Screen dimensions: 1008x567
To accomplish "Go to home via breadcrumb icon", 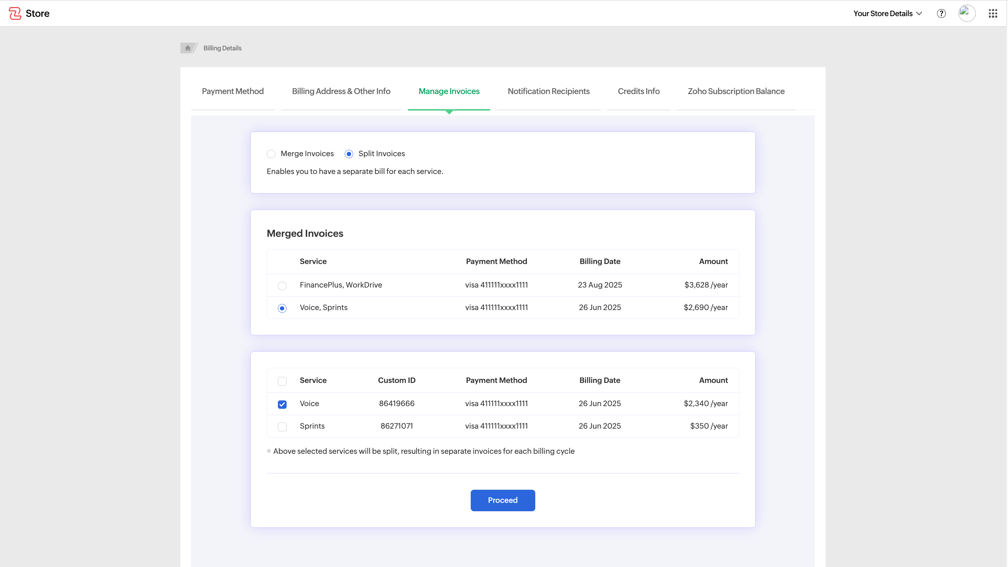I will [x=187, y=48].
